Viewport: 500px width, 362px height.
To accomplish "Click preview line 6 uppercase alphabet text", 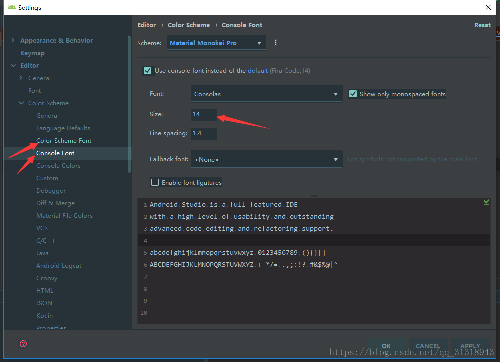I will (x=244, y=265).
